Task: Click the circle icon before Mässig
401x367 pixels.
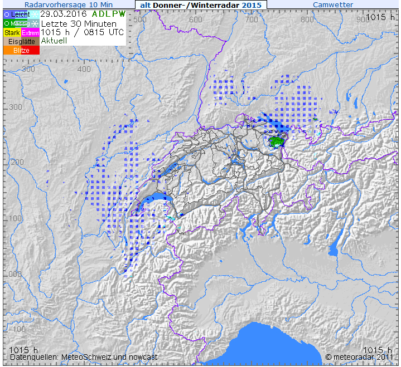Action: pyautogui.click(x=7, y=24)
